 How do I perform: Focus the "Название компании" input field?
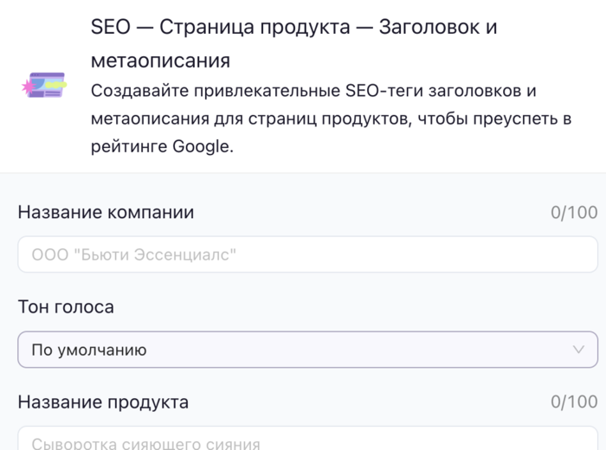[x=307, y=254]
